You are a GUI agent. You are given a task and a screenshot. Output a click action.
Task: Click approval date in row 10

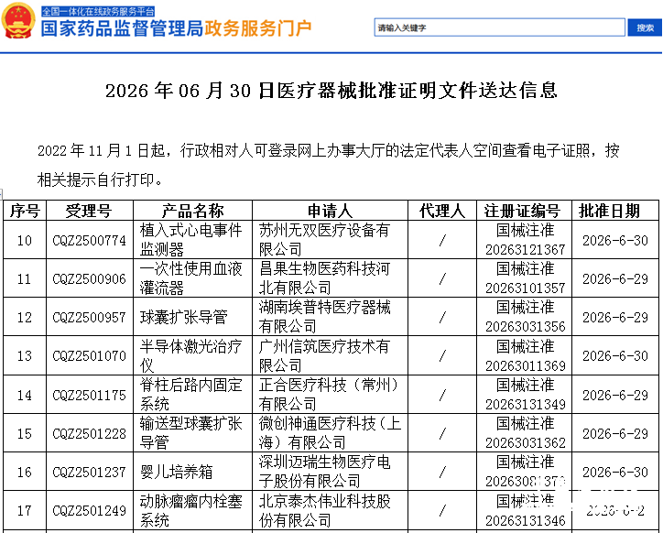(615, 240)
